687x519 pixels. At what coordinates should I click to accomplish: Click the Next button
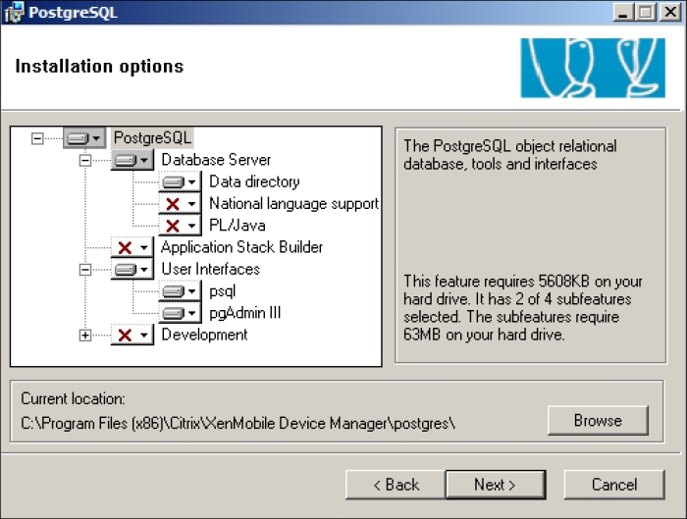click(495, 485)
